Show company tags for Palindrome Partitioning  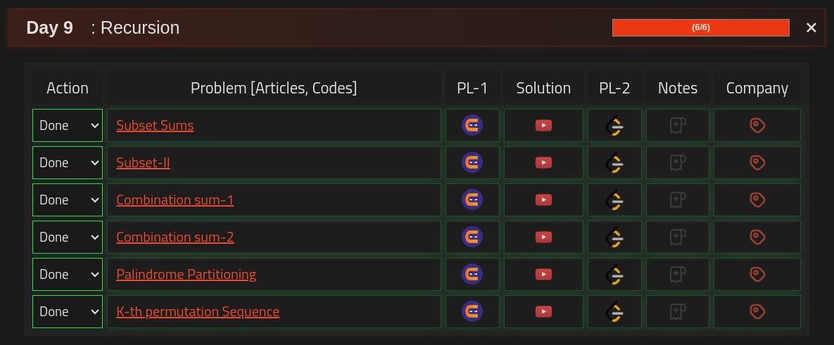(x=757, y=274)
